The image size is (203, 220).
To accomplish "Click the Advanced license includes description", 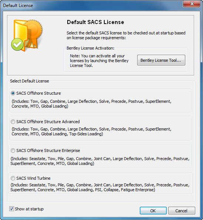I will 91,132.
